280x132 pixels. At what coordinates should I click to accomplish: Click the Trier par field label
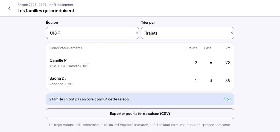click(x=148, y=23)
